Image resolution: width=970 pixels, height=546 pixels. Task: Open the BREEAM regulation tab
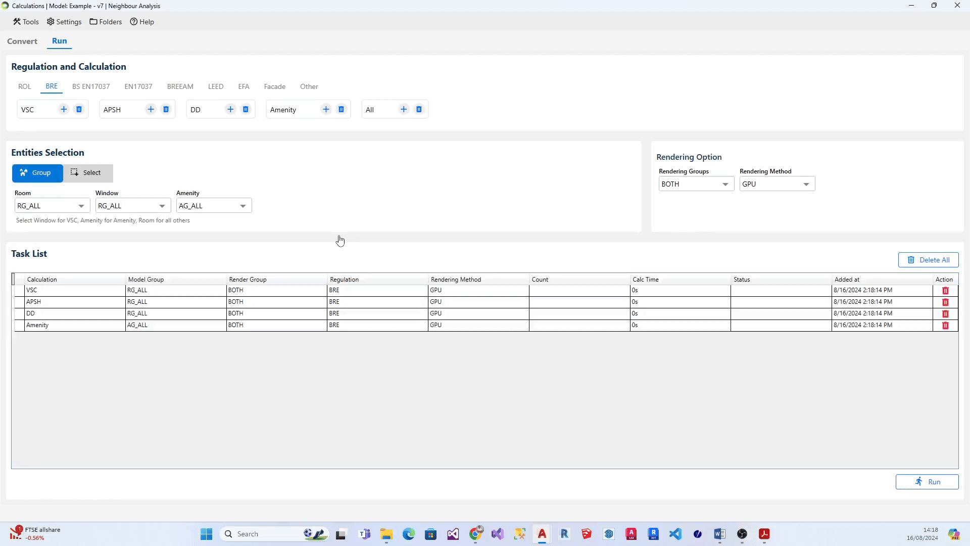click(180, 86)
